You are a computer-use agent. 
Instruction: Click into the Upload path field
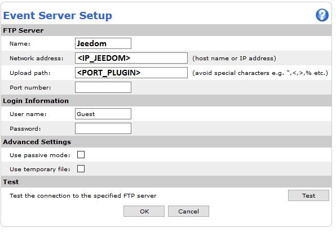[131, 73]
